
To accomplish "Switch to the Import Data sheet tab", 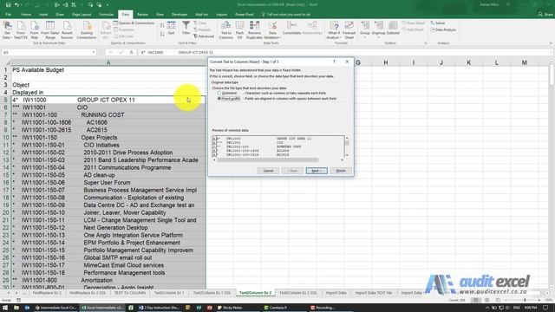I will tap(336, 293).
